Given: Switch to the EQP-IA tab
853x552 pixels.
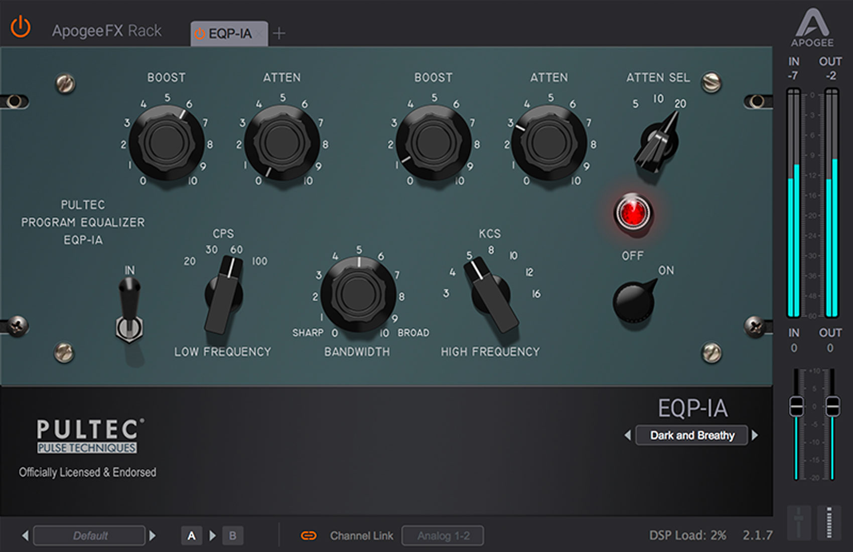Looking at the screenshot, I should (229, 34).
